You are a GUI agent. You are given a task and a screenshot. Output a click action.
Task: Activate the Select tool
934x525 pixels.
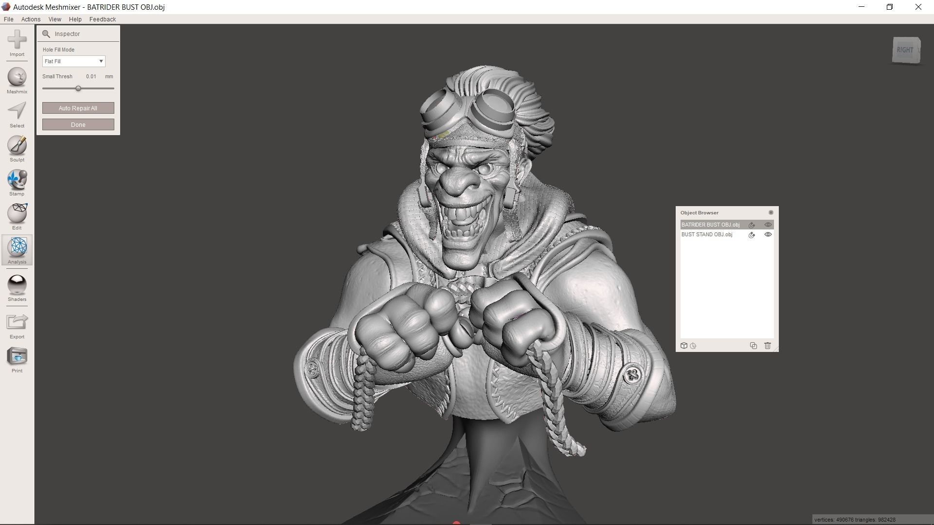point(17,115)
